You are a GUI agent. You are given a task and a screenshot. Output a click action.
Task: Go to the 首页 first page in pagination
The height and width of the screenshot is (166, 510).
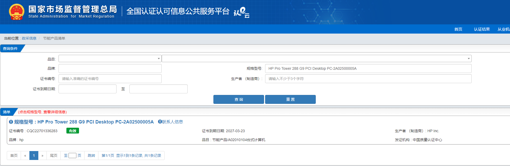(x=14, y=156)
